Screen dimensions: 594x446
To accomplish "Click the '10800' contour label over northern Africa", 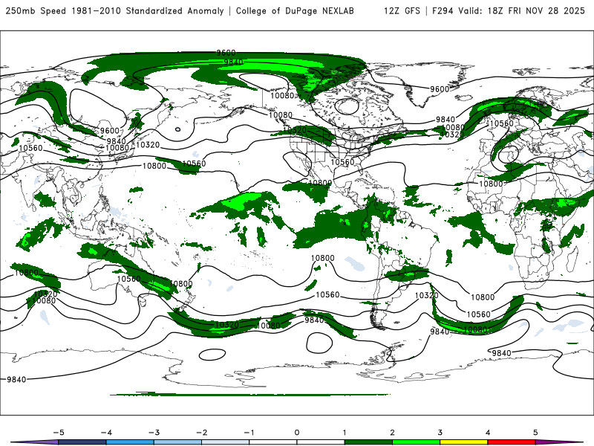I will [x=491, y=184].
